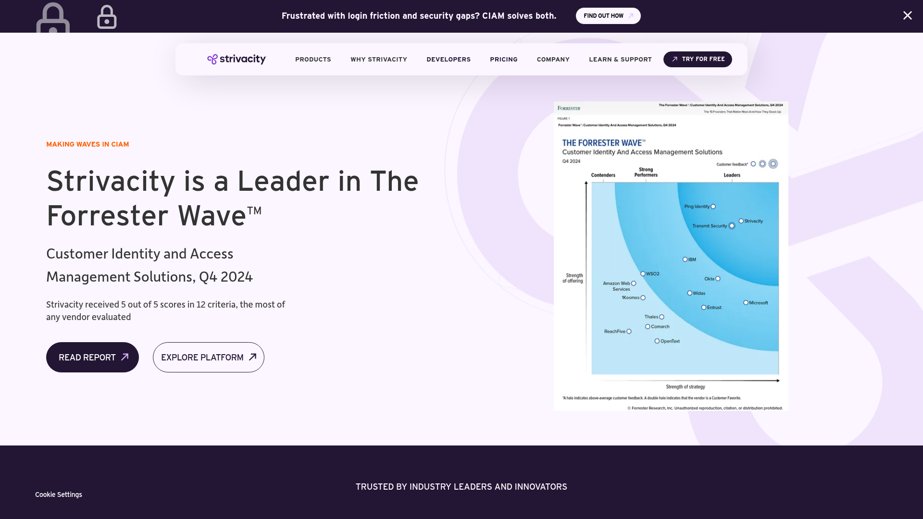Click the TRY FOR FREE button
Viewport: 923px width, 519px height.
tap(698, 59)
